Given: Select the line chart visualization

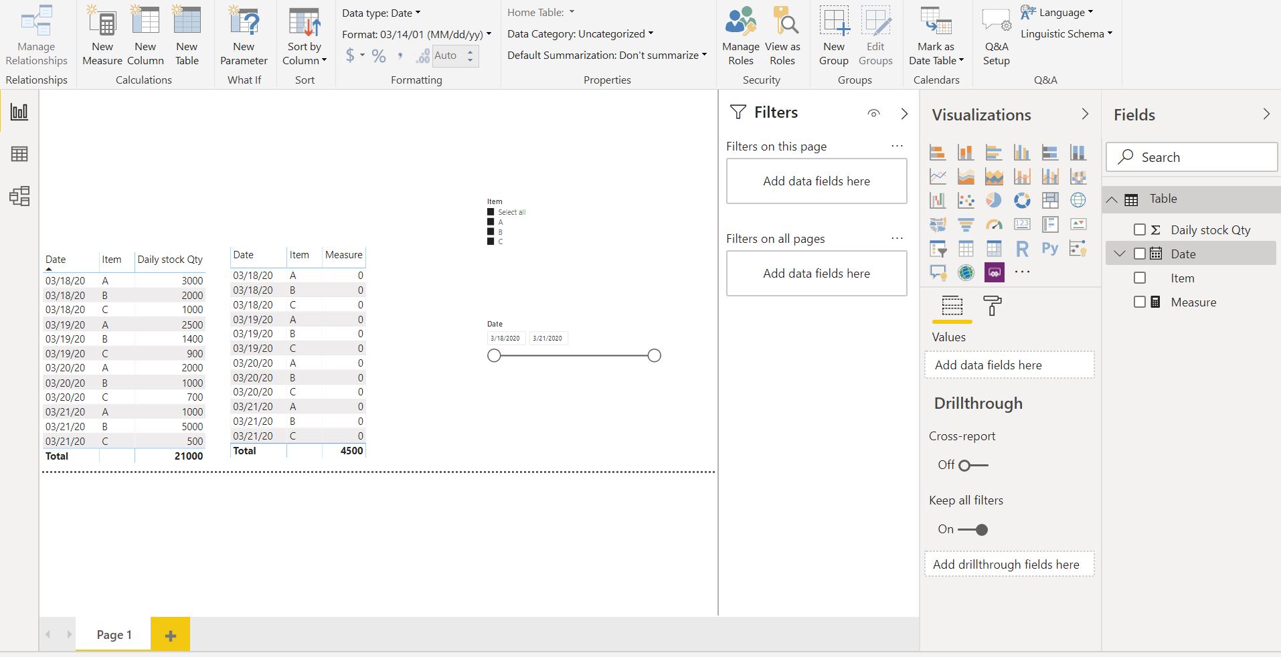Looking at the screenshot, I should (938, 177).
